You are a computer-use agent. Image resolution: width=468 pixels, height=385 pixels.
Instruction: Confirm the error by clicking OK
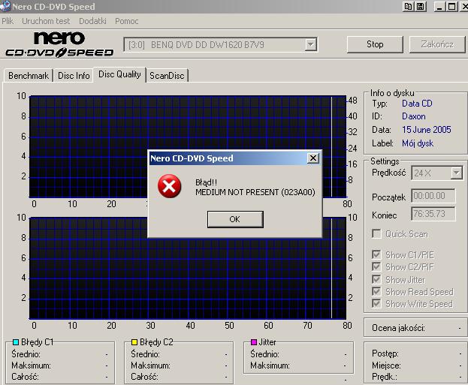235,219
